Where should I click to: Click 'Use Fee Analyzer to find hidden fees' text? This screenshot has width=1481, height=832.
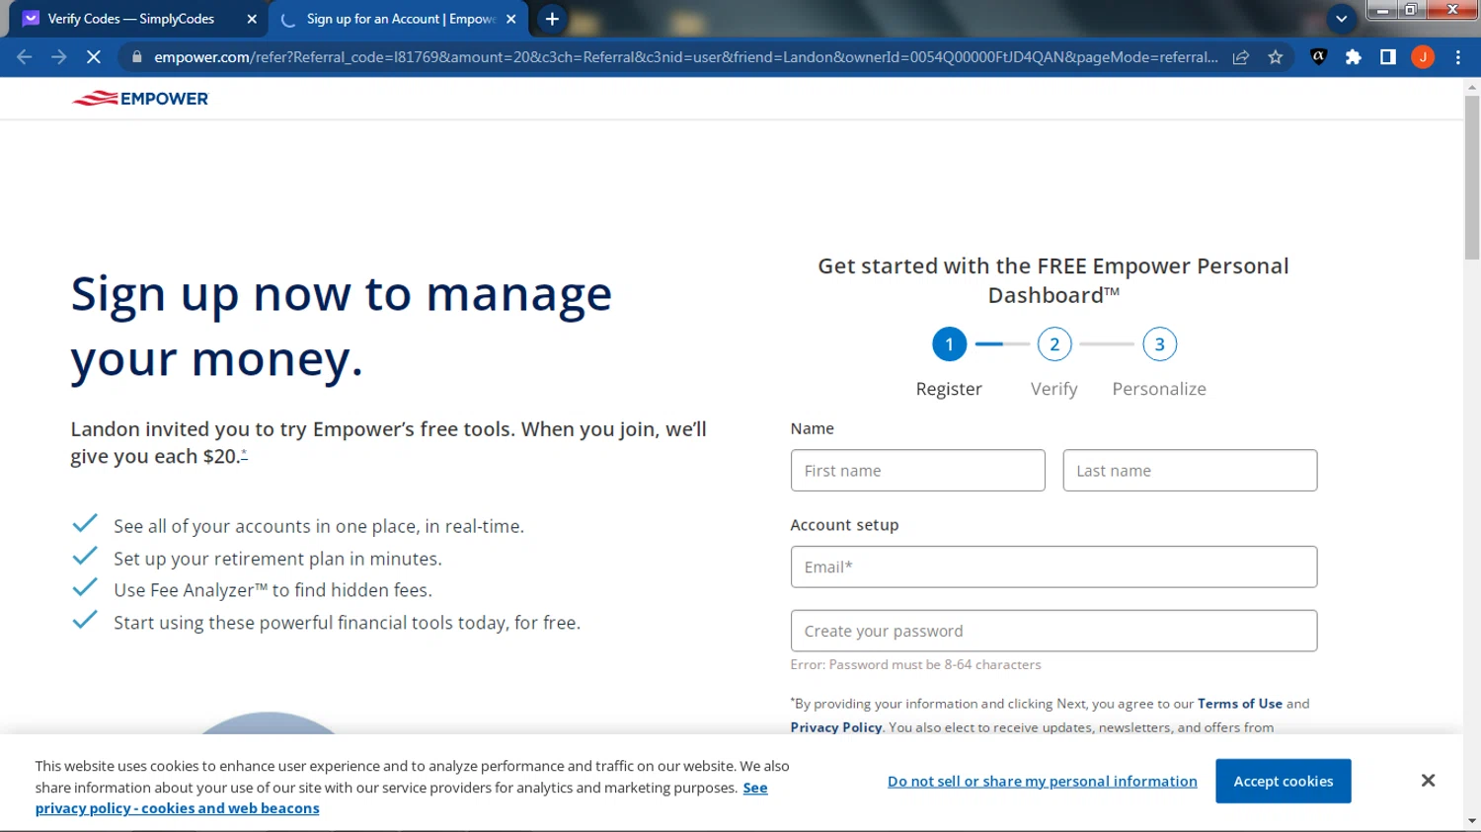(273, 590)
